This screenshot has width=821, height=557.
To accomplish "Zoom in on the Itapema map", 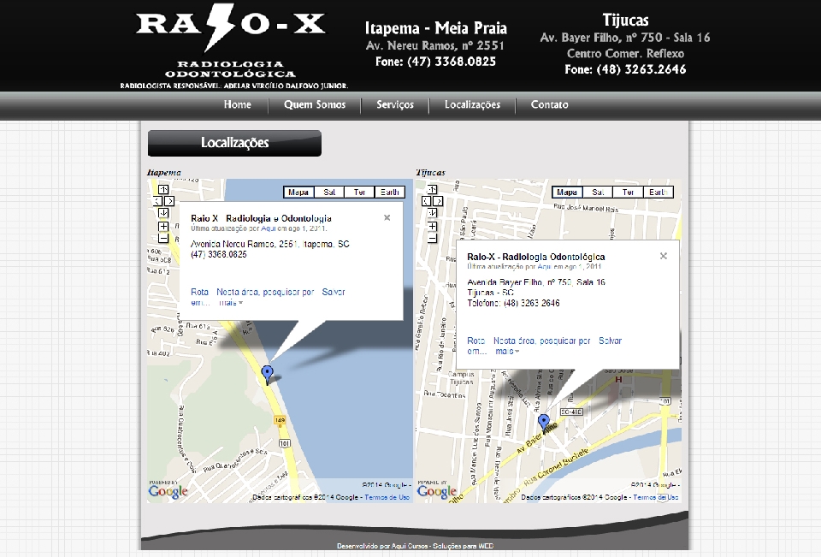I will (x=162, y=227).
